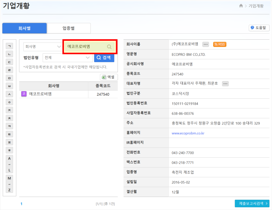Click the 축전지 제조업 industry value

click(183, 172)
